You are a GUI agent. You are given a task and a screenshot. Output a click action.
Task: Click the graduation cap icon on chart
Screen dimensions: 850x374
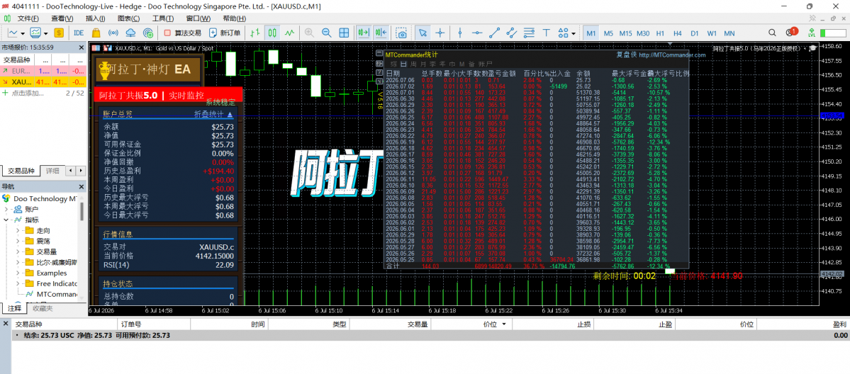[x=813, y=48]
